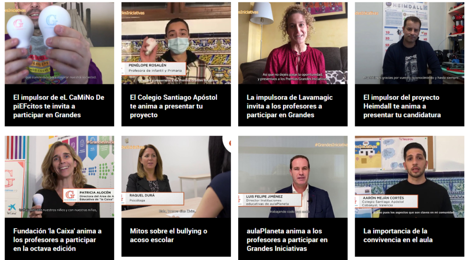Open the Penélope Rosalén video thumbnail
This screenshot has width=468, height=260.
click(176, 43)
